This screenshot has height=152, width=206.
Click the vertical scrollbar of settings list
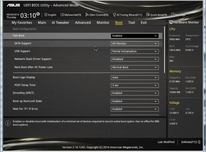click(164, 50)
